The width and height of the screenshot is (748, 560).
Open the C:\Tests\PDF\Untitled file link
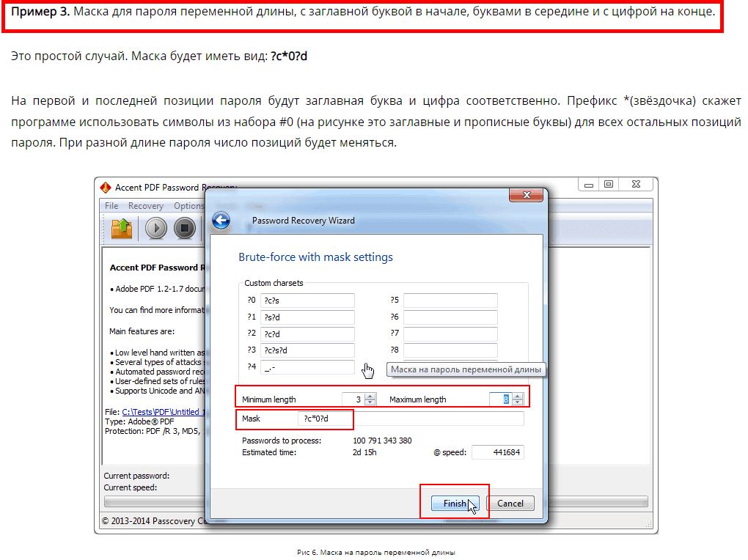click(x=163, y=412)
